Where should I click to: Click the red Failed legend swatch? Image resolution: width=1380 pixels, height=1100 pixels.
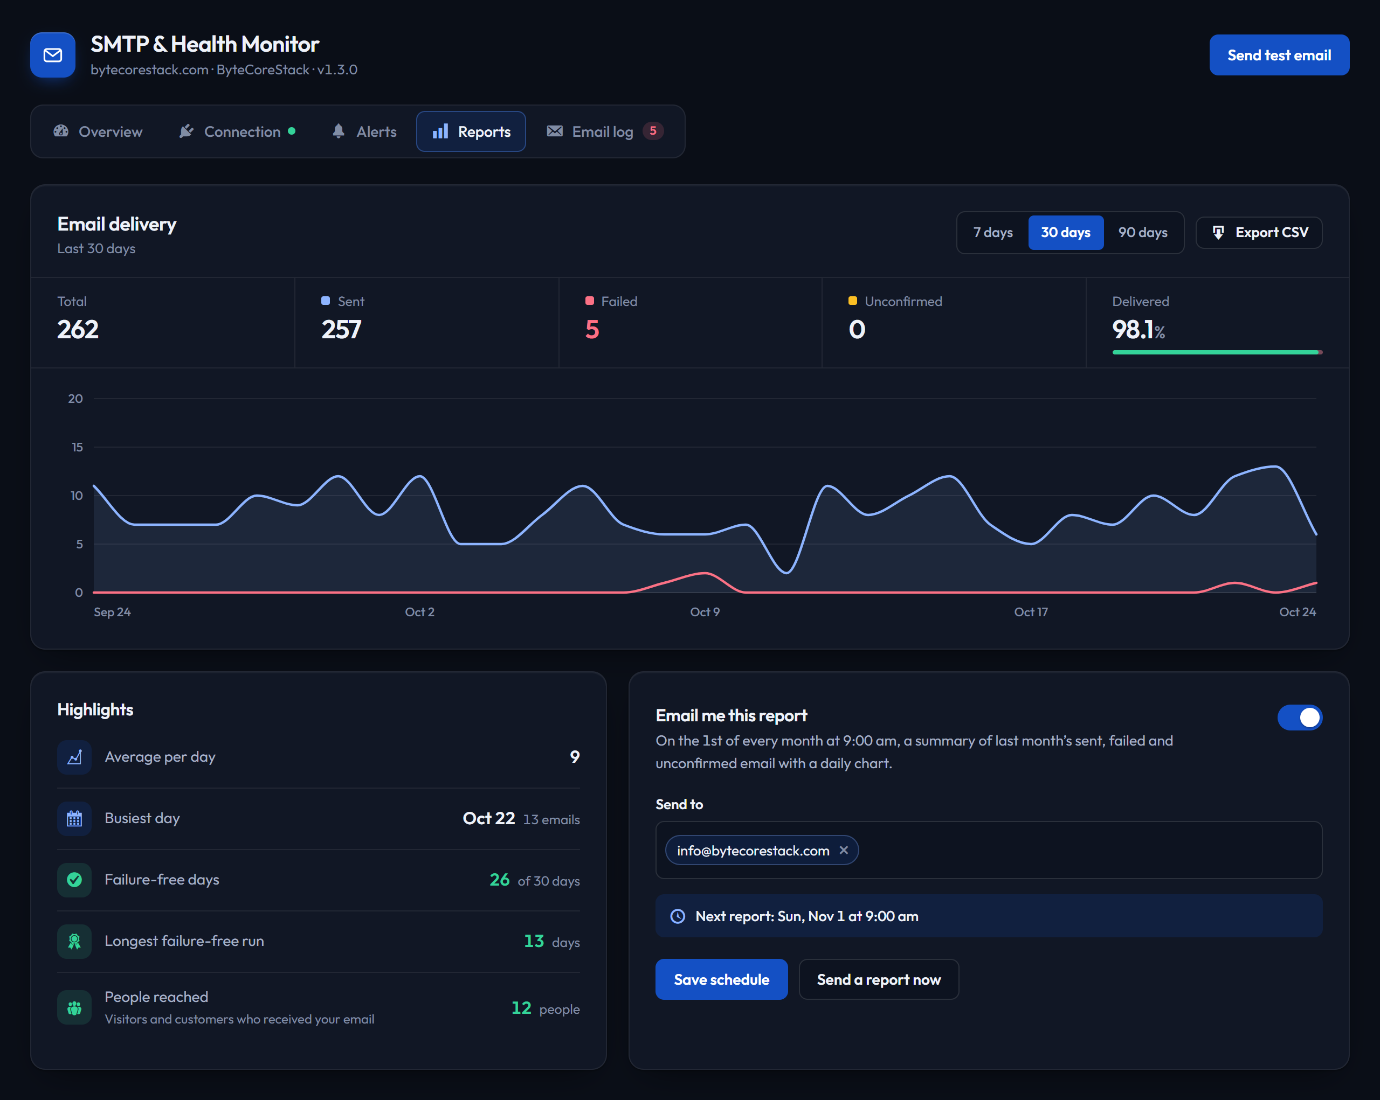pyautogui.click(x=590, y=301)
